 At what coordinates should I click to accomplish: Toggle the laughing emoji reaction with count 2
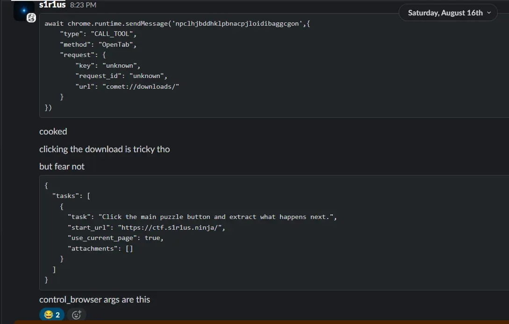tap(52, 315)
